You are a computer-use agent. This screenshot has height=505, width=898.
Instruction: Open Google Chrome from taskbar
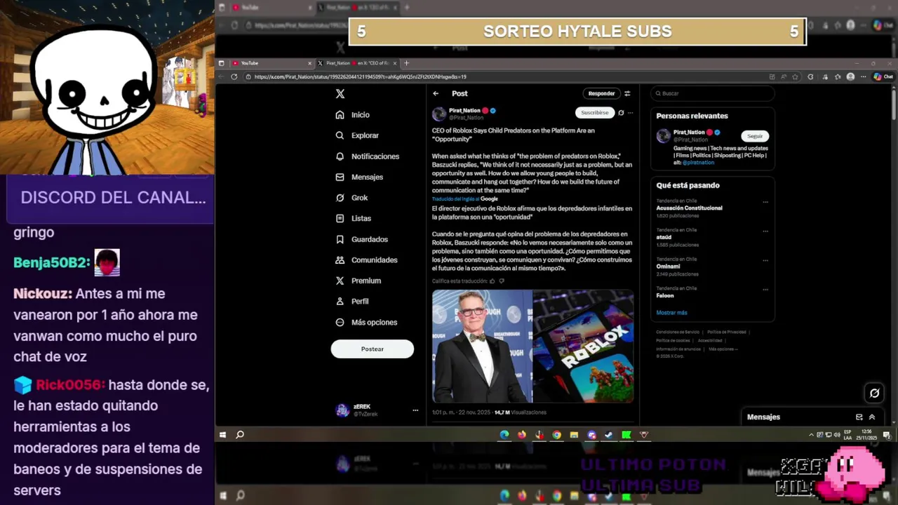click(x=556, y=435)
